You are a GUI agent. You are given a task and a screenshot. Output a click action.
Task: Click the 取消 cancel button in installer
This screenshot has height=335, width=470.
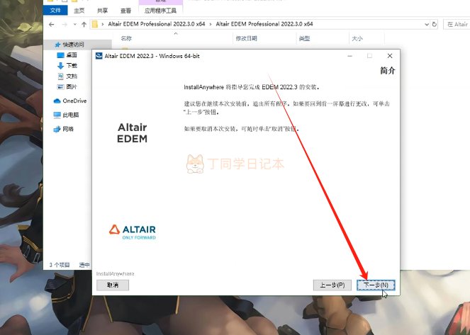click(x=113, y=285)
